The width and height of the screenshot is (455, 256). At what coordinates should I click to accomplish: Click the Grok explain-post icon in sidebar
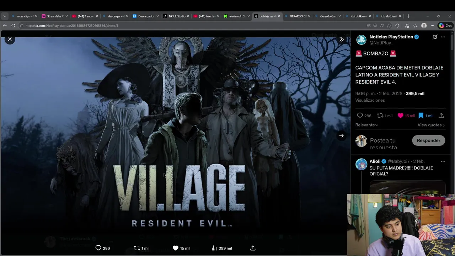[x=435, y=37]
